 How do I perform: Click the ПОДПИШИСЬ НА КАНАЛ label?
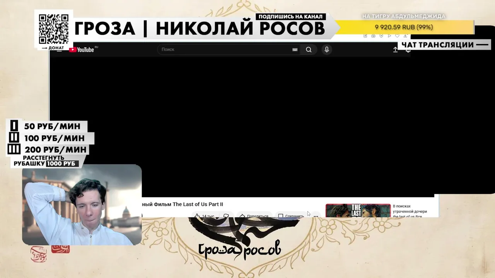(290, 17)
